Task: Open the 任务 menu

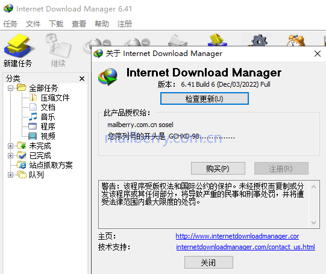Action: (x=10, y=24)
